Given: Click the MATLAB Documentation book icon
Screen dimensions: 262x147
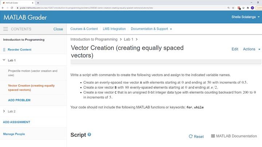Looking at the screenshot, I should click(x=213, y=136).
